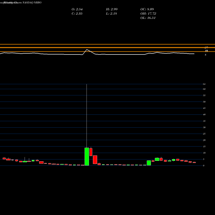
Task: Click the '45' price axis label
Action: pyautogui.click(x=204, y=108)
